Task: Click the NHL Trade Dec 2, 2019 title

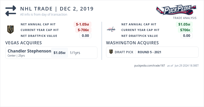Action: (x=57, y=9)
